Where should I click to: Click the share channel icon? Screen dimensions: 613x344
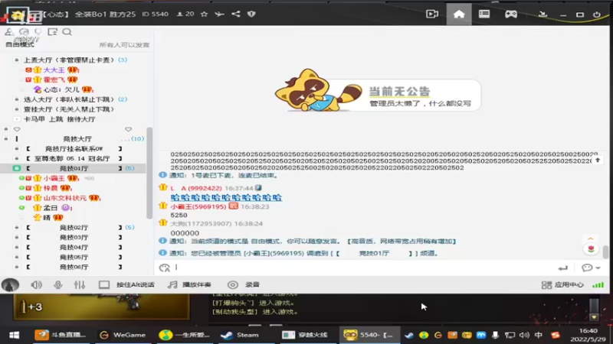(236, 14)
